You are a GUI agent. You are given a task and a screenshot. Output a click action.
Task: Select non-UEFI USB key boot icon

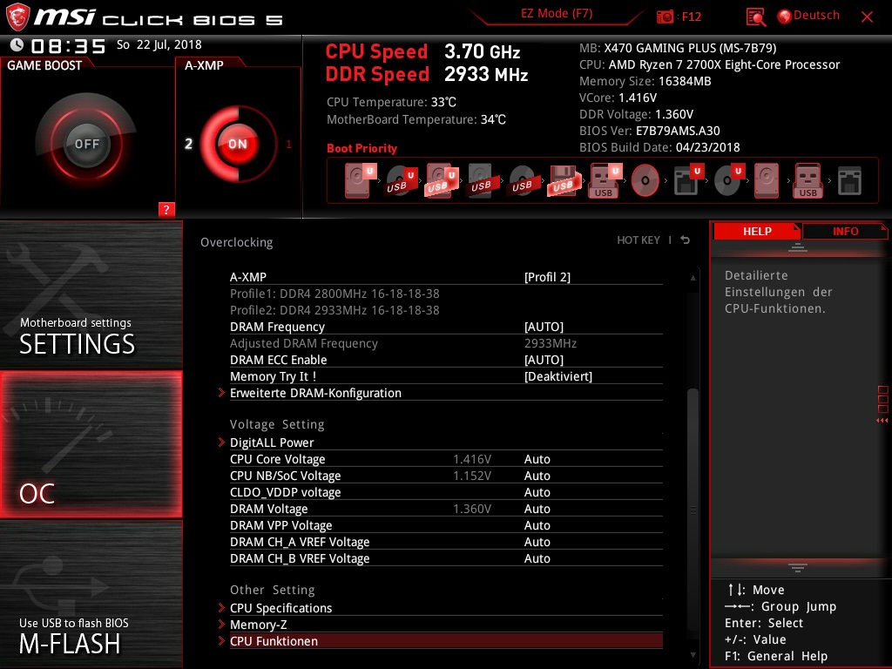pos(808,180)
